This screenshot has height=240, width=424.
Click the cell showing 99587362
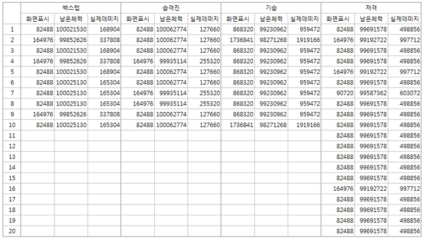pyautogui.click(x=371, y=93)
